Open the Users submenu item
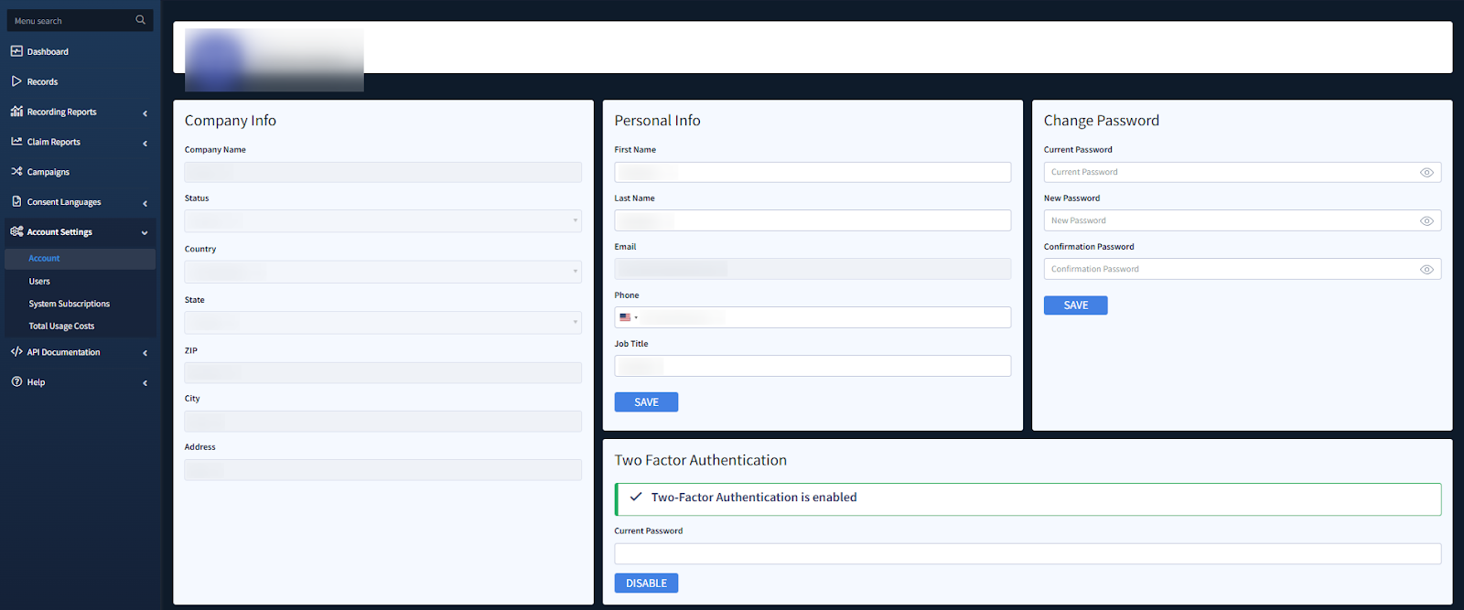Viewport: 1464px width, 610px height. tap(39, 282)
